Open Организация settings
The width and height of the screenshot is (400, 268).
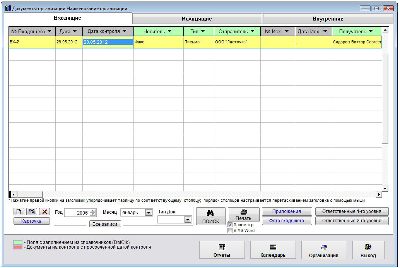tap(324, 250)
